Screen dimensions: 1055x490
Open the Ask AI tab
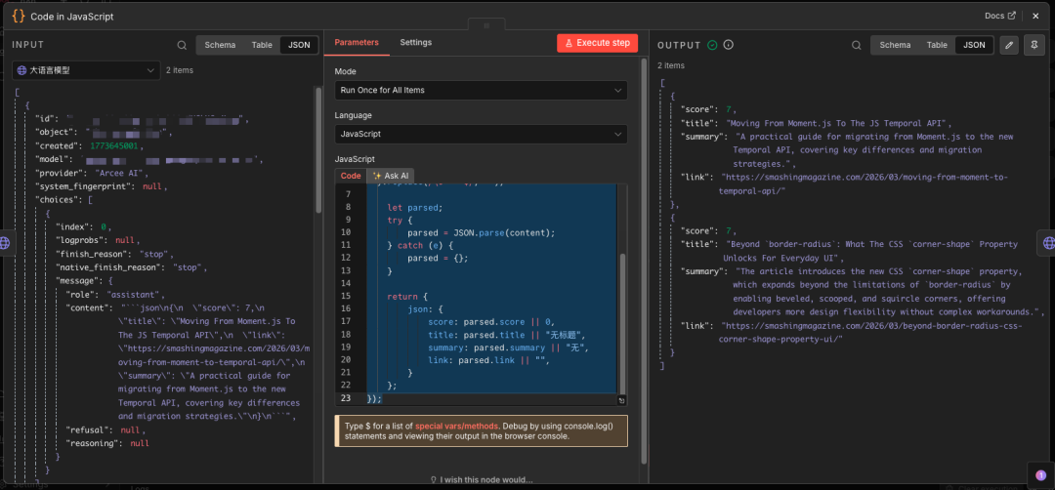click(x=390, y=176)
